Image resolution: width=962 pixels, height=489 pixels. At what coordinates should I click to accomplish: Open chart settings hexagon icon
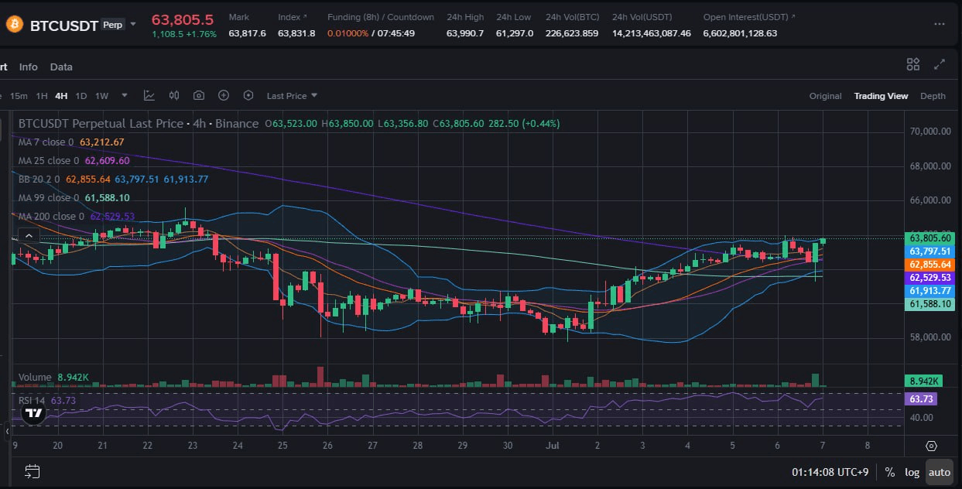248,96
